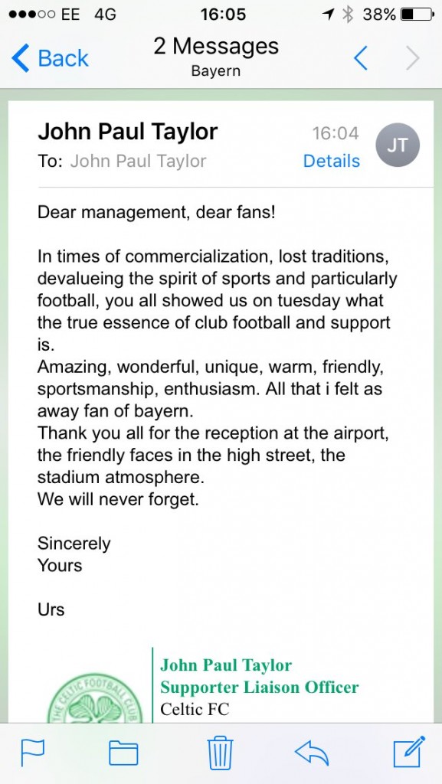Tap the battery indicator in status bar
Viewport: 442px width, 784px height.
418,15
